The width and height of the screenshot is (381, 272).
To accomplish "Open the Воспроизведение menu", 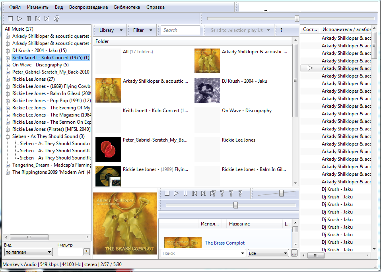I will click(x=88, y=7).
